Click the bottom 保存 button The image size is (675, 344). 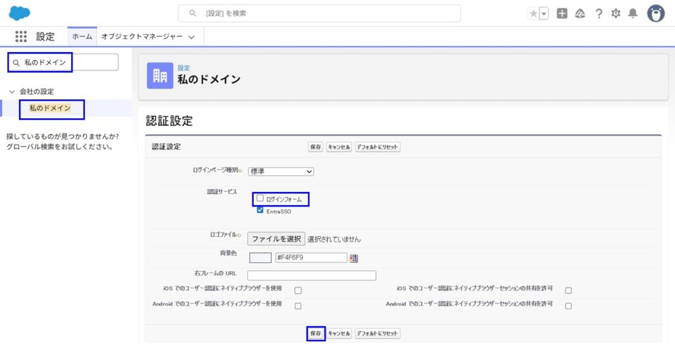[316, 333]
